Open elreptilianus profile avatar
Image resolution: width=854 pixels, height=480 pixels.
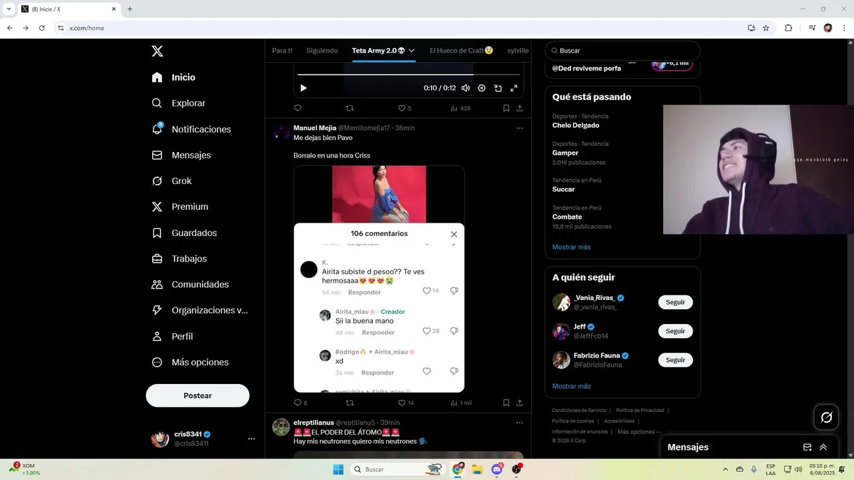coord(281,427)
